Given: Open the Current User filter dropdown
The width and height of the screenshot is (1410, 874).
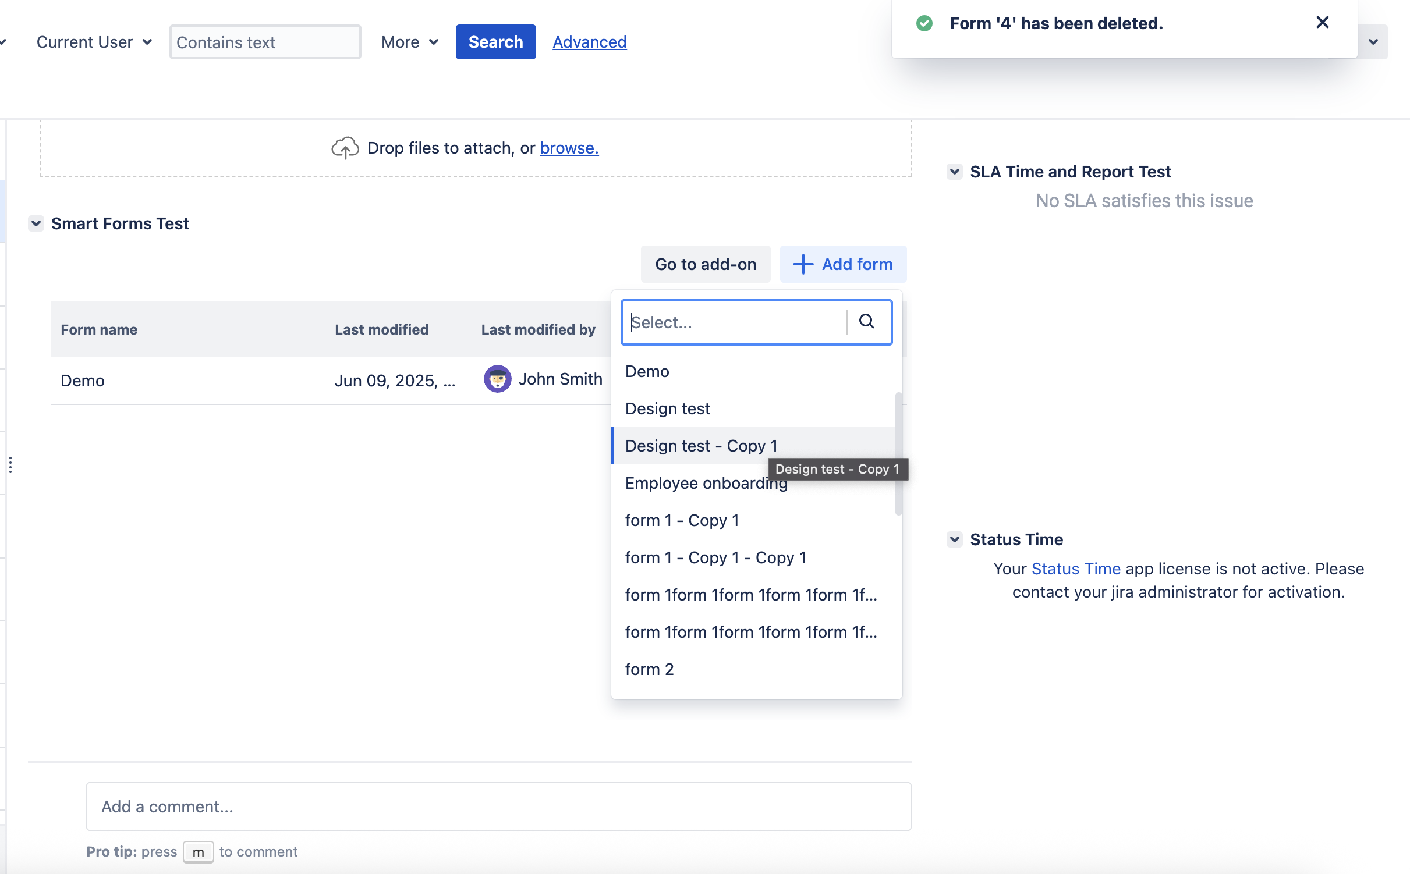Looking at the screenshot, I should [94, 42].
